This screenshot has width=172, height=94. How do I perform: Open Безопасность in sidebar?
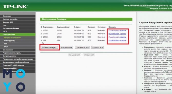point(18,50)
